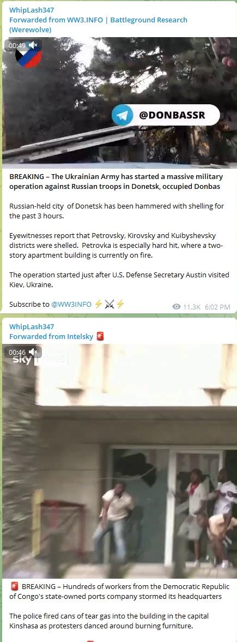Open forwarded source WW3.INFO Battleground Research
237x642 pixels.
click(98, 25)
